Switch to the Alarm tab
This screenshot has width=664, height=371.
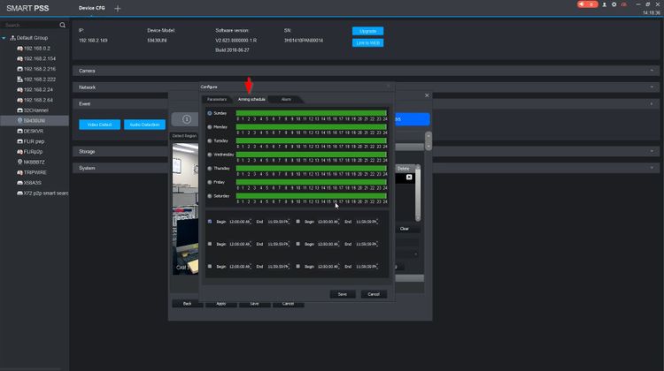(x=286, y=99)
